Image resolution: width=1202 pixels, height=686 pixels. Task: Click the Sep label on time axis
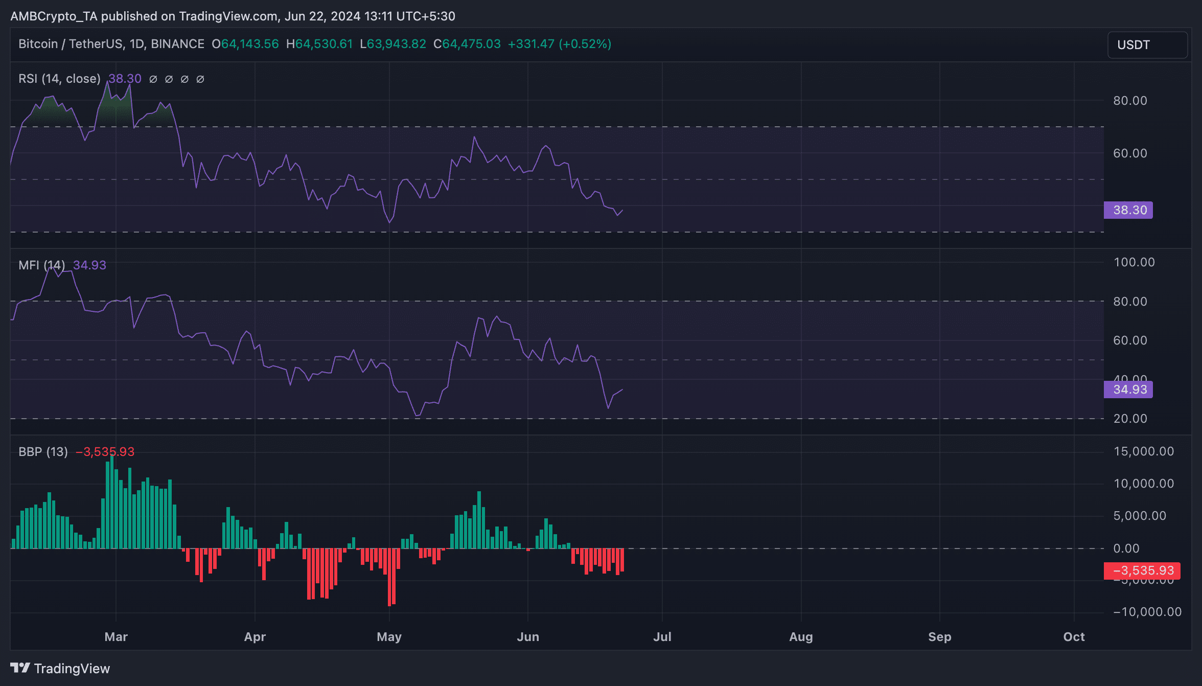pos(940,637)
